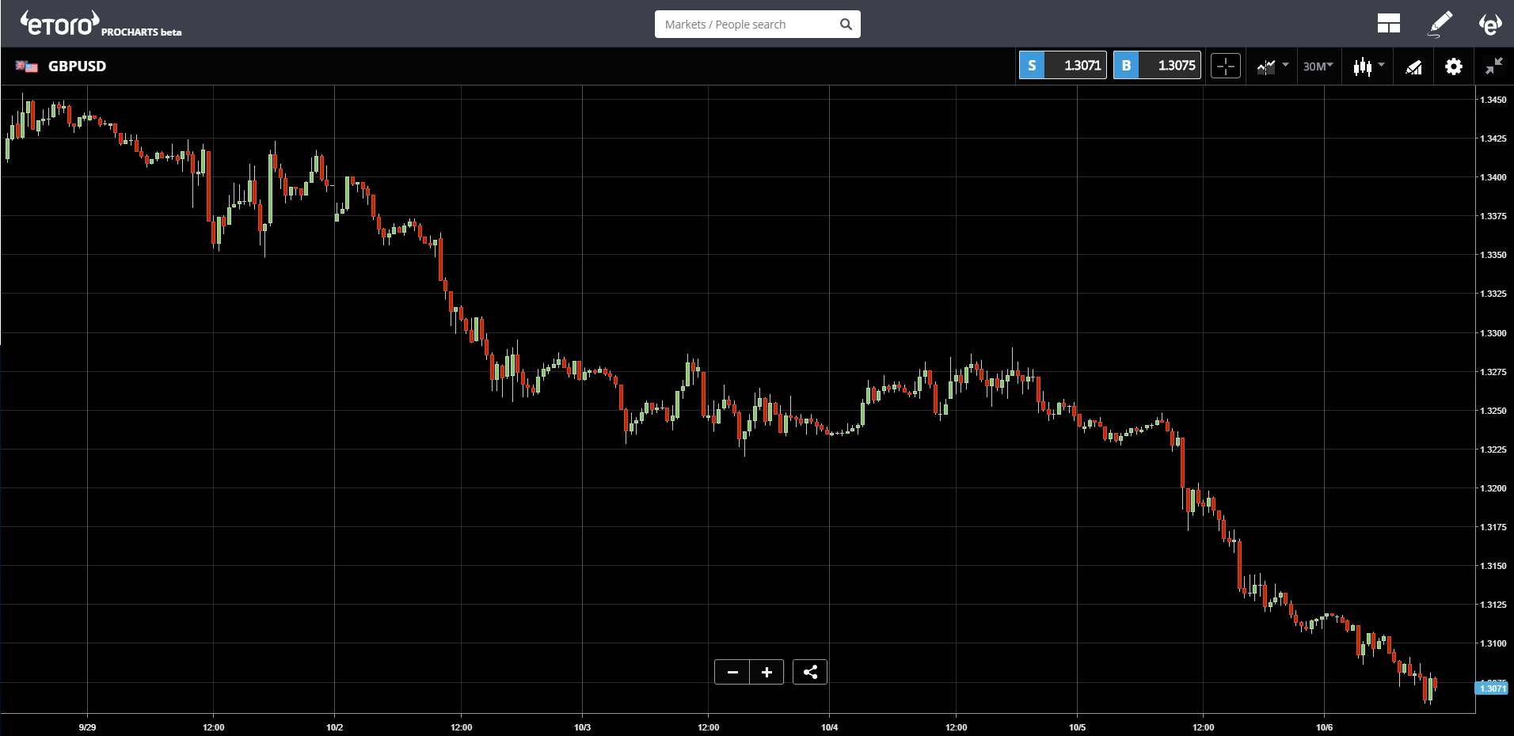Click the Buy button at 1.3075
Image resolution: width=1514 pixels, height=736 pixels.
click(x=1157, y=66)
